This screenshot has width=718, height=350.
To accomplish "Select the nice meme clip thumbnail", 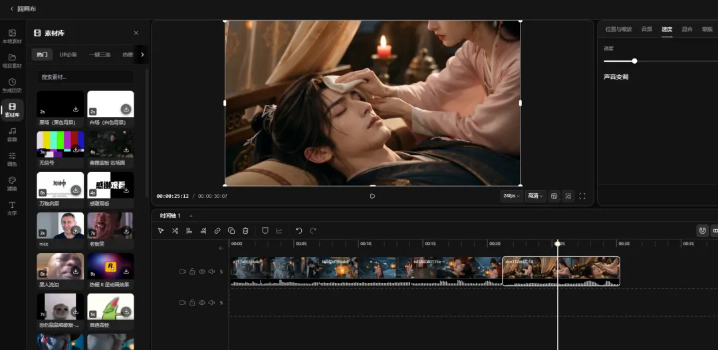I will (60, 225).
